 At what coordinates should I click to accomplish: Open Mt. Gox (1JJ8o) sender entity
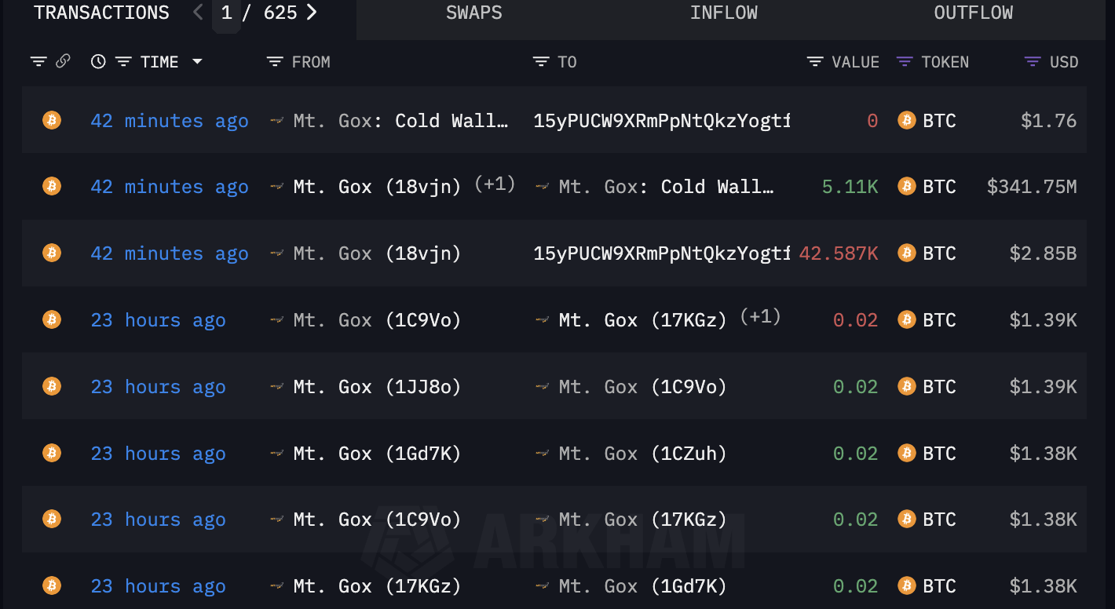(376, 387)
